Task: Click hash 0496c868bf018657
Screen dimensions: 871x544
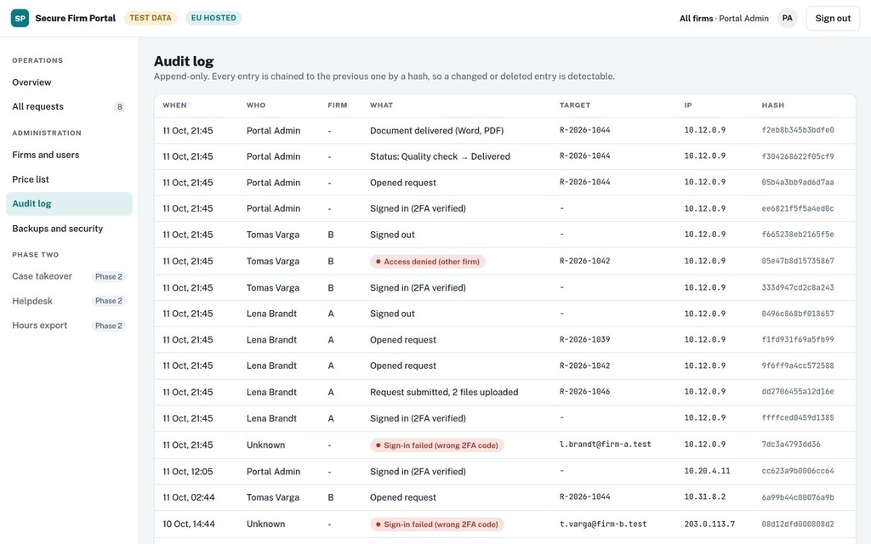Action: point(798,313)
